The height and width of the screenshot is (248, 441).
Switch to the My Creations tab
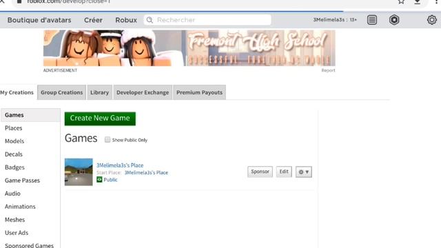17,92
